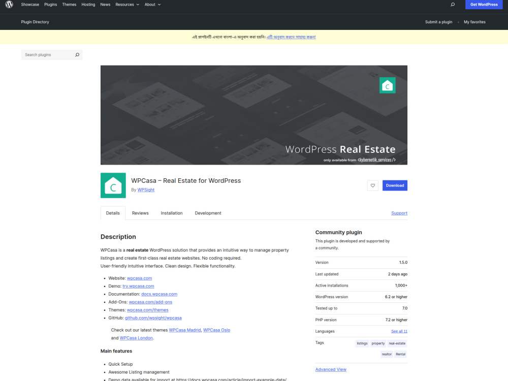The image size is (508, 381).
Task: Click 'Awesome Listing management' list item
Action: tap(139, 372)
